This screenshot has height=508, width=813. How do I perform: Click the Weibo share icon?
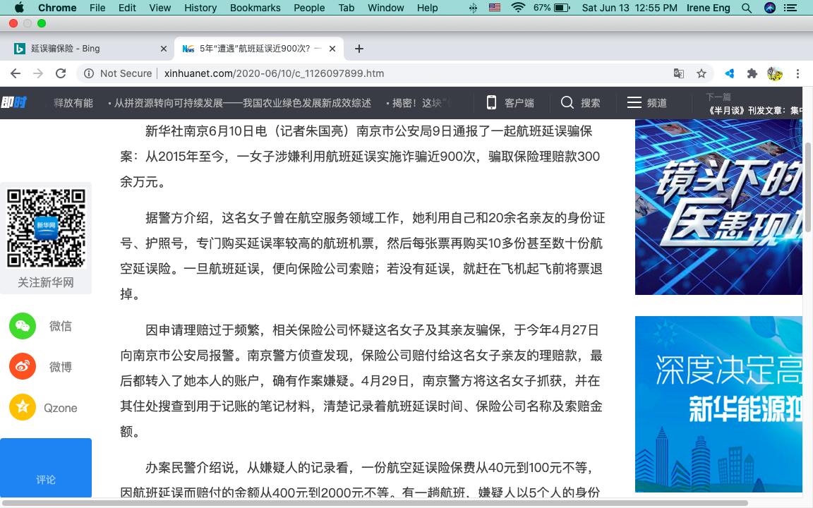23,367
